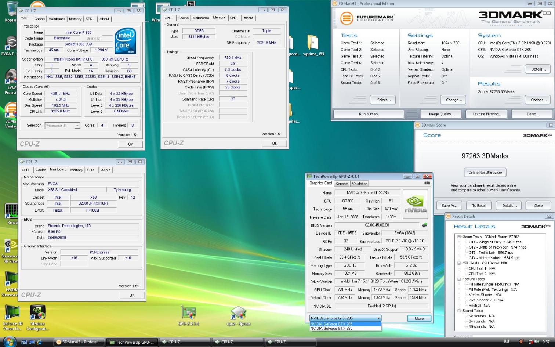
Task: Click Save As... in 3DMark Score window
Action: (x=450, y=206)
